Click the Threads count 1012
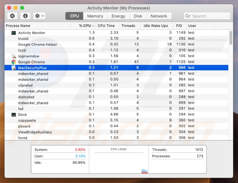 199,150
